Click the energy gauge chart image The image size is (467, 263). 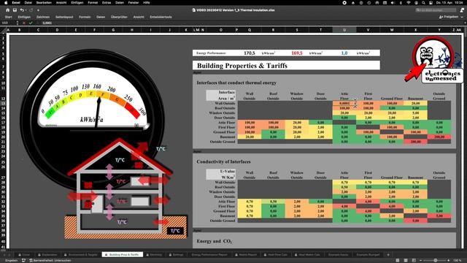93,119
